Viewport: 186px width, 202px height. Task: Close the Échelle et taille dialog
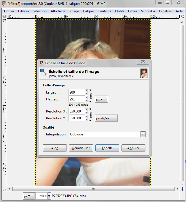coord(143,62)
